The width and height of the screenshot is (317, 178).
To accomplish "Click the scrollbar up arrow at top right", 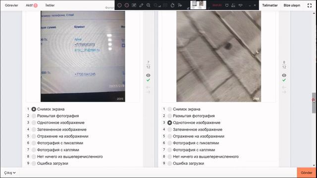I will pyautogui.click(x=314, y=13).
